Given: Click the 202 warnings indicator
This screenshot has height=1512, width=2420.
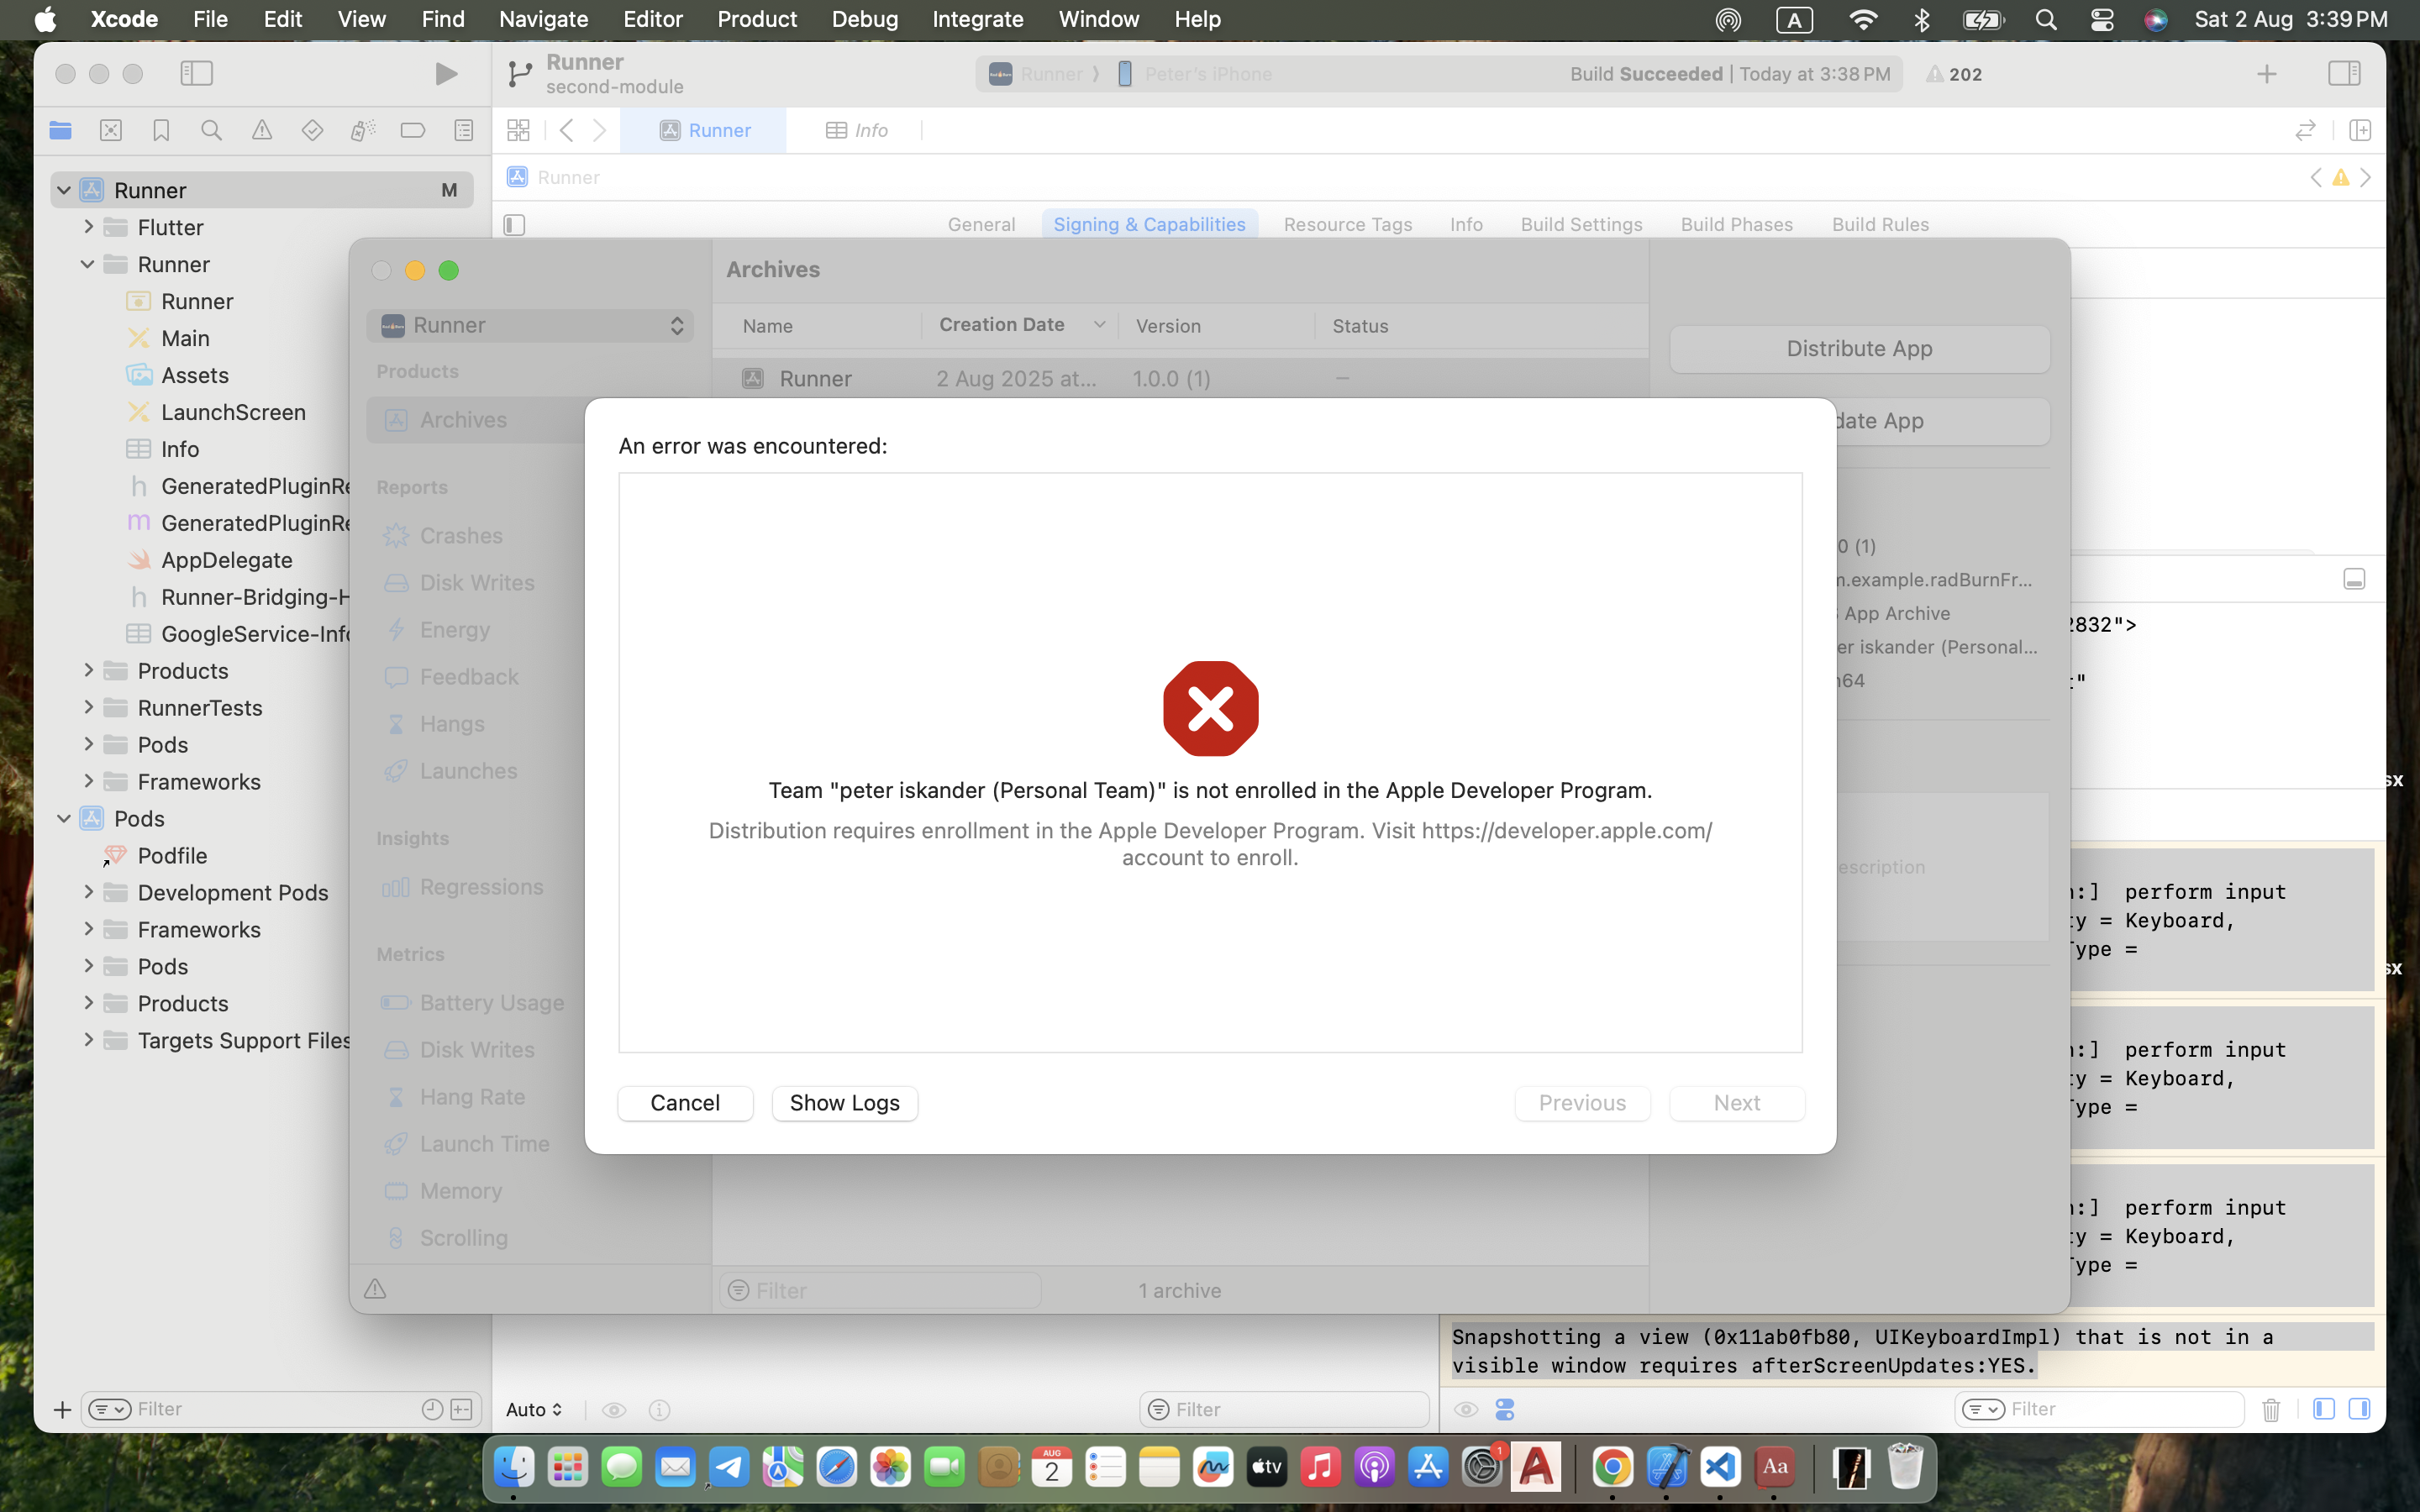Looking at the screenshot, I should point(1954,74).
